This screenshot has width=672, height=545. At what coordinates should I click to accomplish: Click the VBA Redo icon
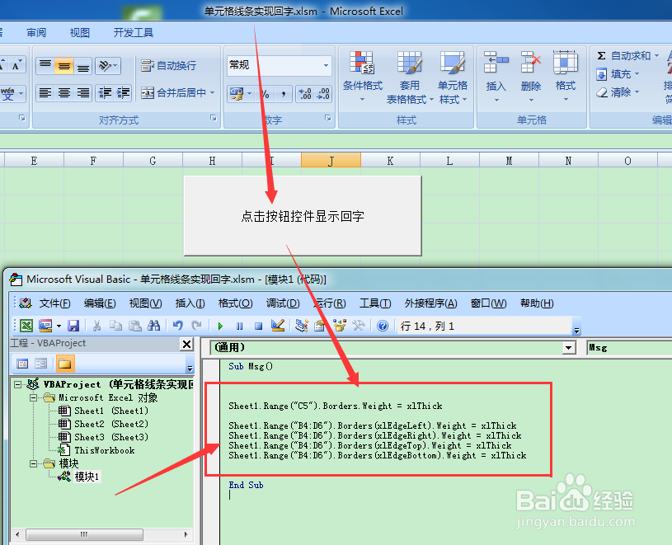click(196, 326)
